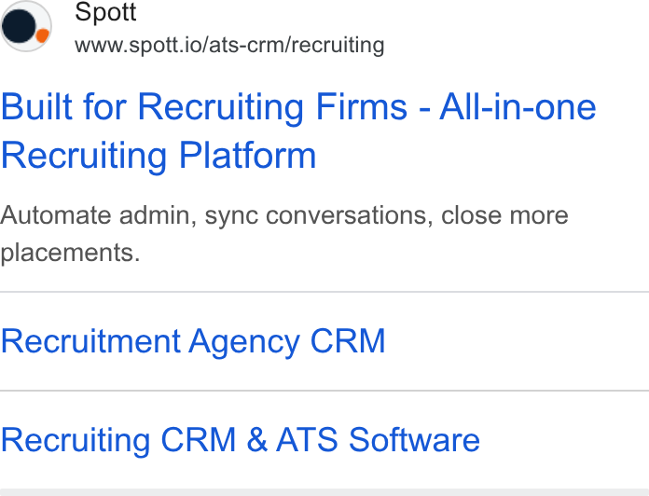Click the orange dot in Spott logo
Screen dimensions: 649x496
(x=42, y=35)
